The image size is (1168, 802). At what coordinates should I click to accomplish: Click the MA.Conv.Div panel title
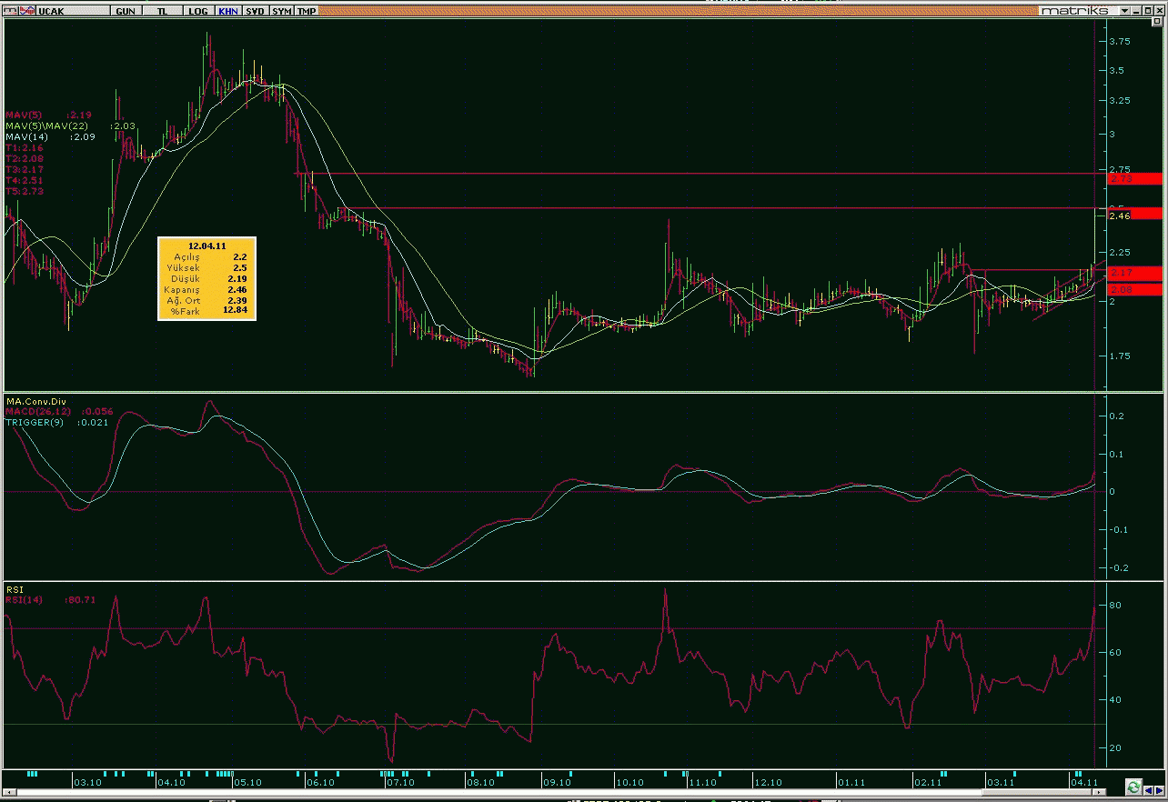36,401
